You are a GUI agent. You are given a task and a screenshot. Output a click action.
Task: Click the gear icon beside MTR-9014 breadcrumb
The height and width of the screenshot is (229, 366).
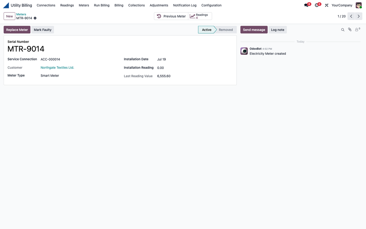[35, 18]
